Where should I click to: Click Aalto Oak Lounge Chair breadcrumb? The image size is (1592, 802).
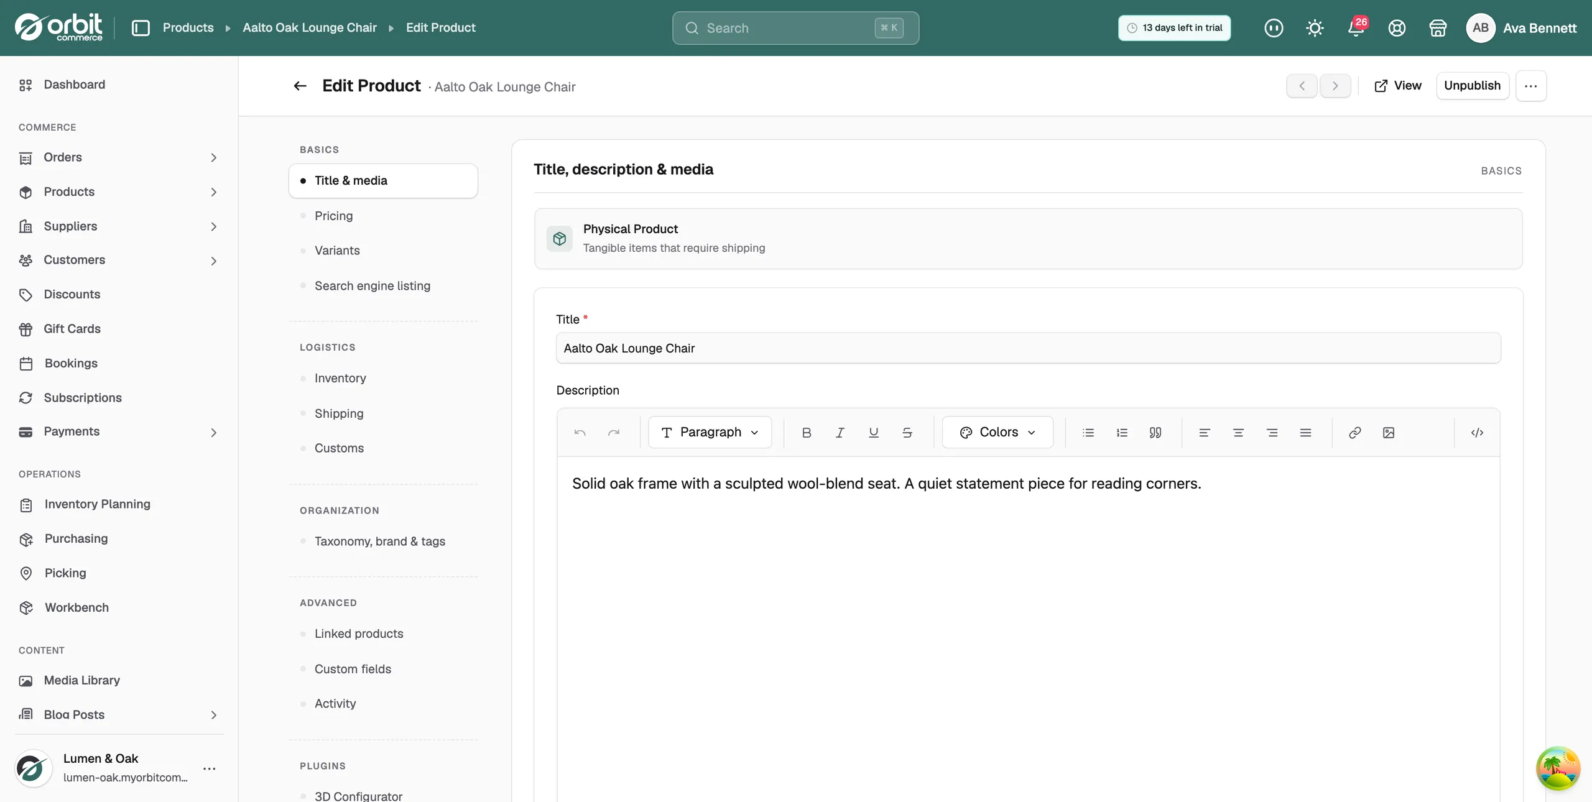click(x=310, y=28)
